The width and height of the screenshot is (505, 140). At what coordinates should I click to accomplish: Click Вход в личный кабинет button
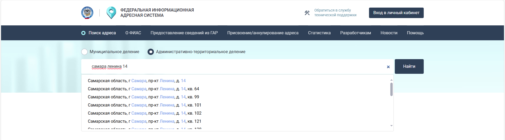click(396, 13)
